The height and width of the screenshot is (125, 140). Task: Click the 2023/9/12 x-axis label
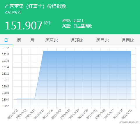point(13,114)
